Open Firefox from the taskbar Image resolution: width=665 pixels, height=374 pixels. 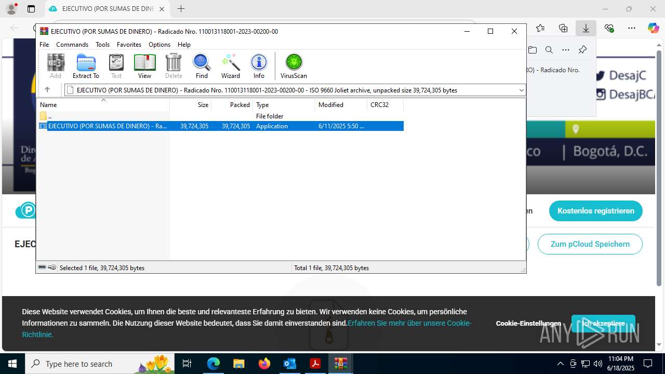(x=264, y=364)
